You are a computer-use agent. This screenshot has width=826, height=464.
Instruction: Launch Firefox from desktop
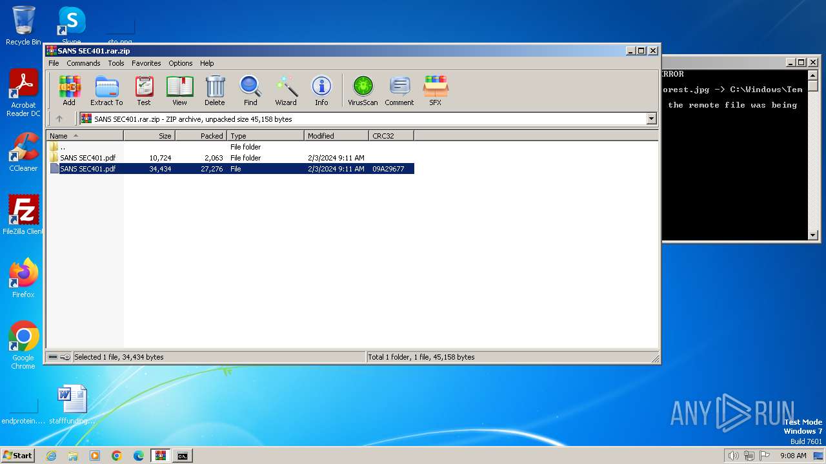[x=23, y=278]
